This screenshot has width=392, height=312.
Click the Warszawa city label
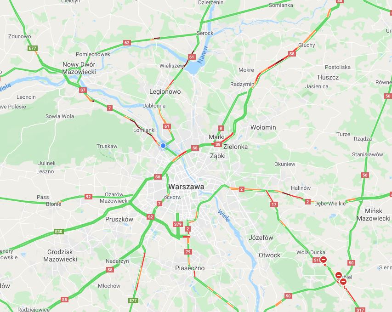pos(186,187)
